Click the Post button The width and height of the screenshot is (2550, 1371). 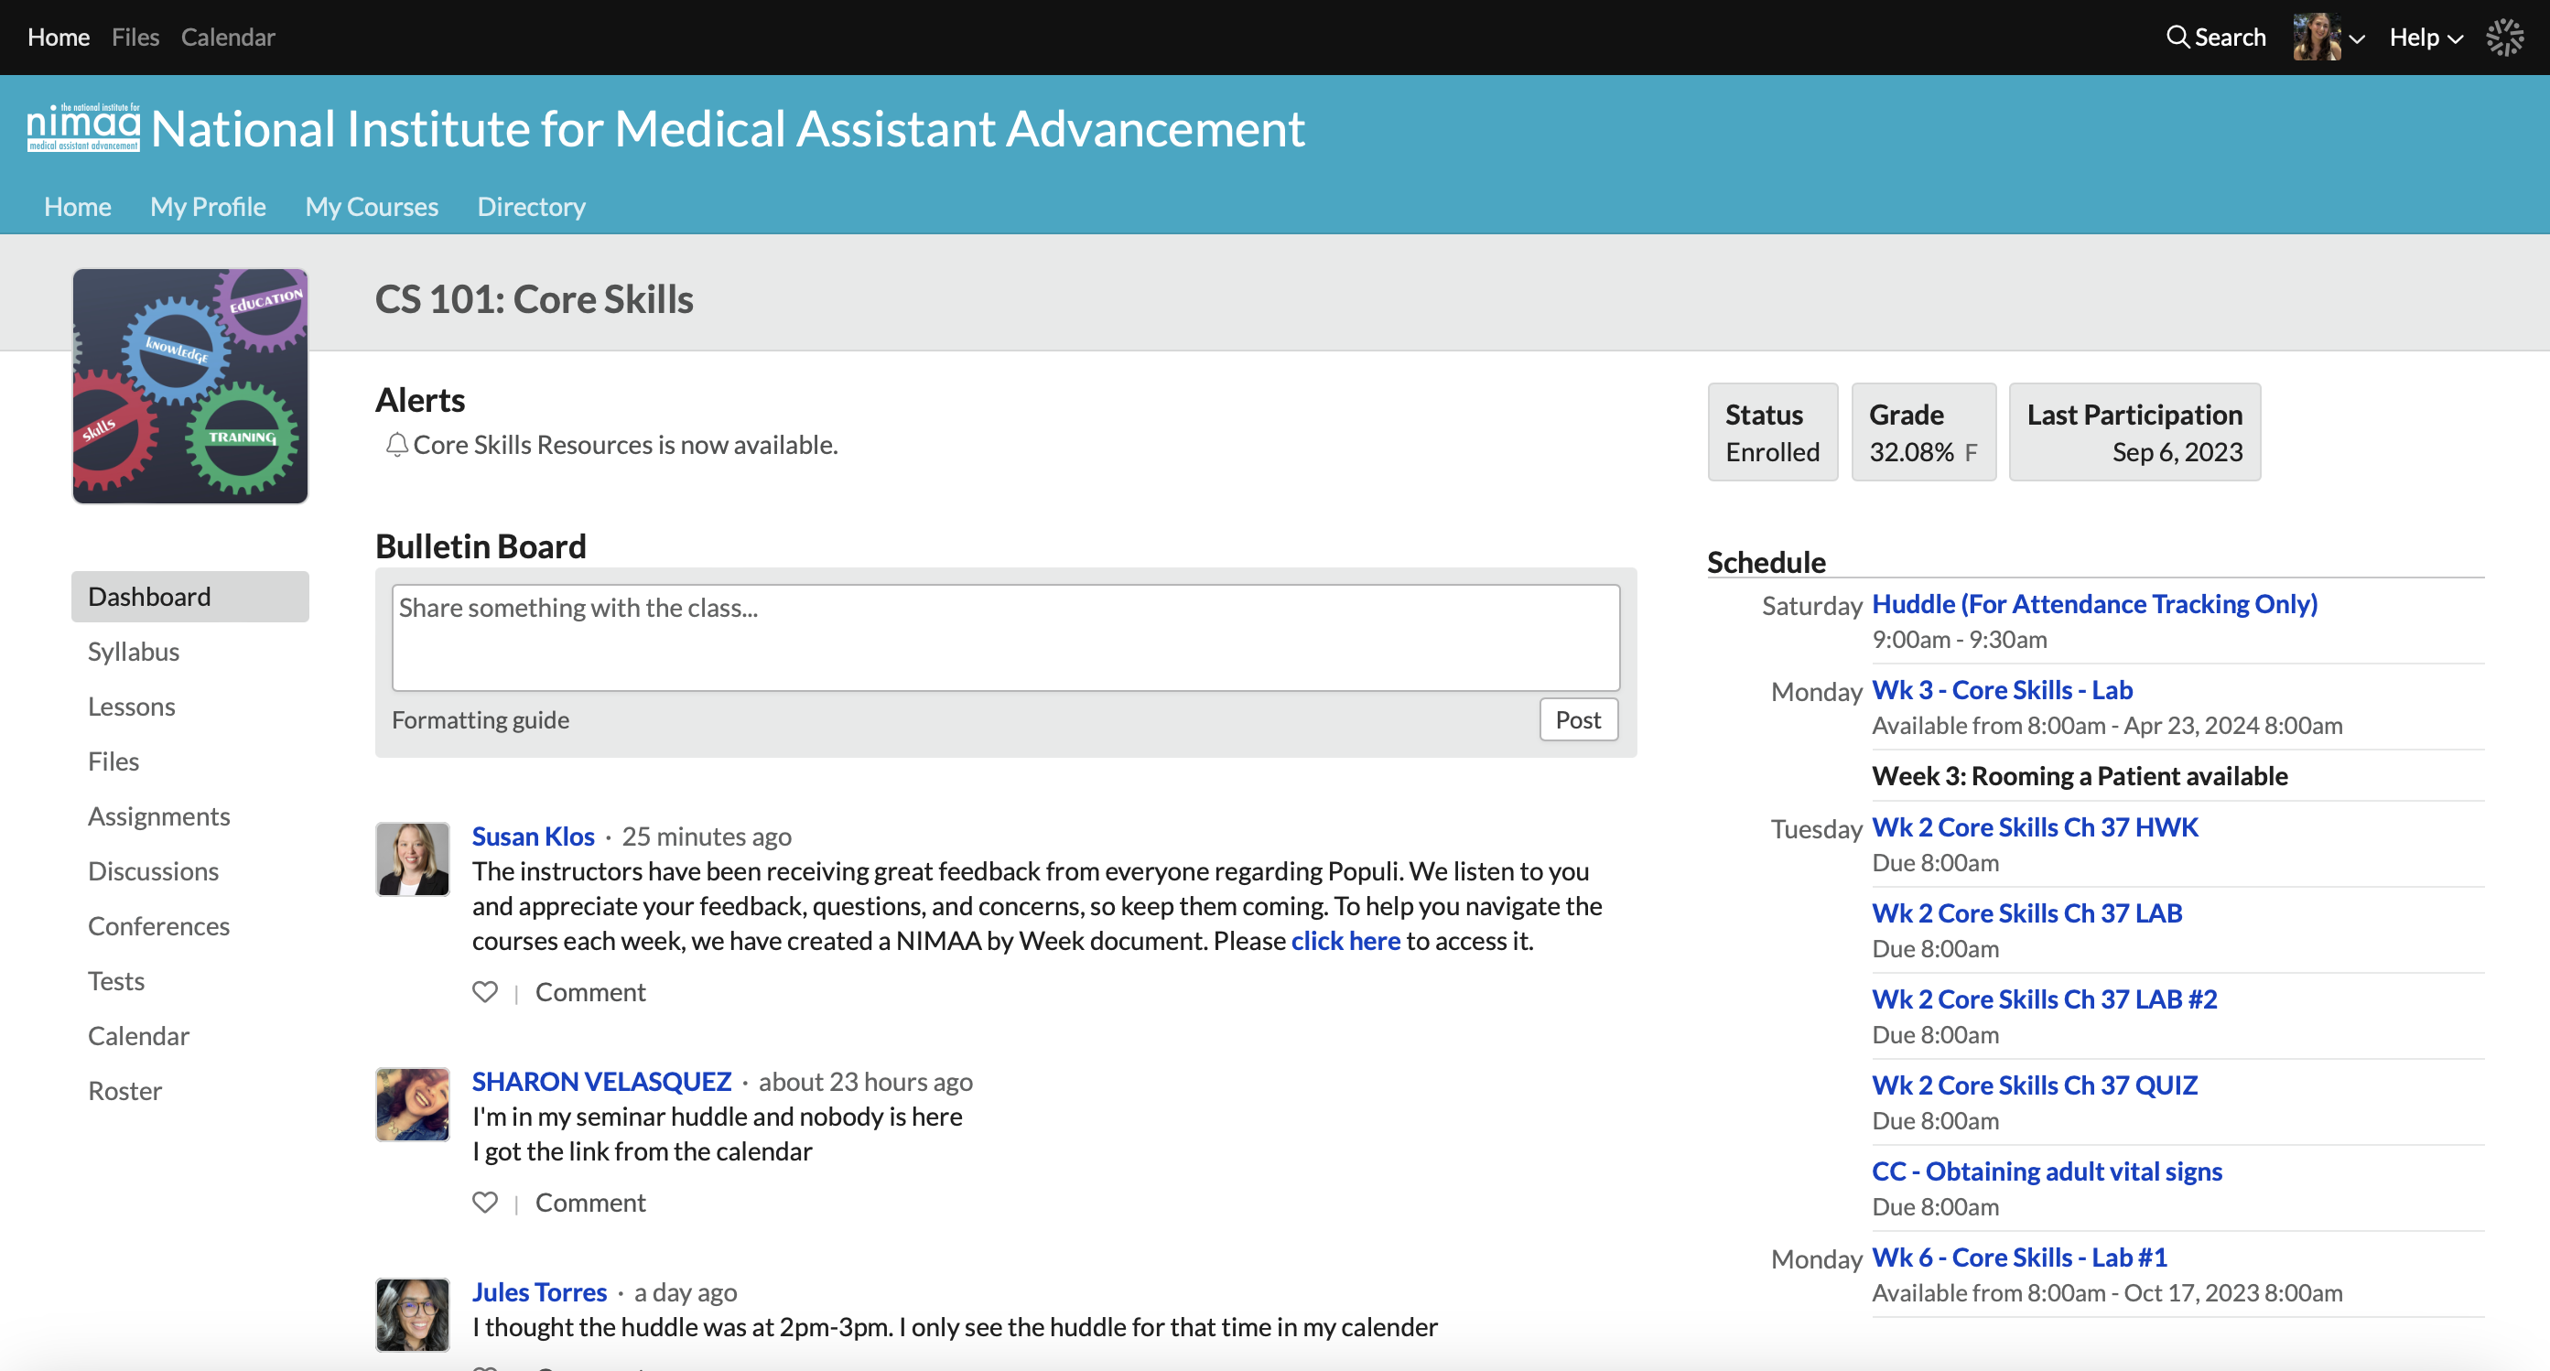[1578, 719]
